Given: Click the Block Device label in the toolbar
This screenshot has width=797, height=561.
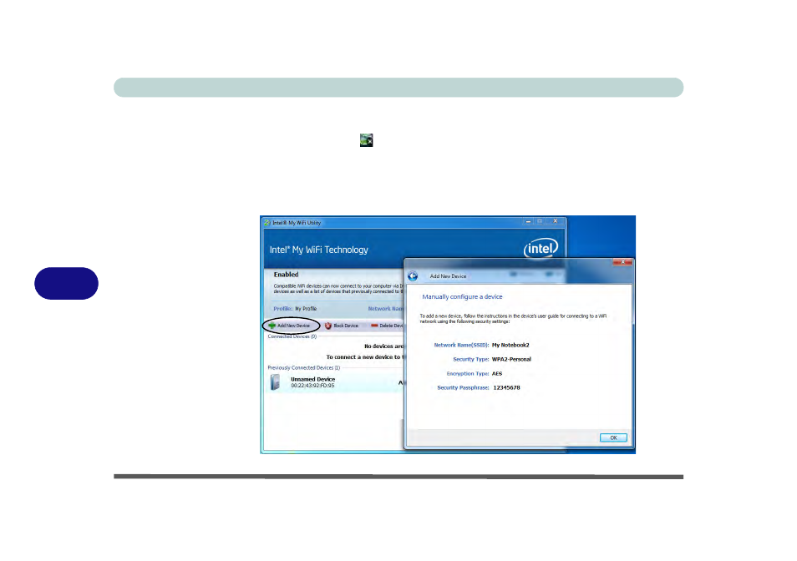Looking at the screenshot, I should [x=346, y=326].
